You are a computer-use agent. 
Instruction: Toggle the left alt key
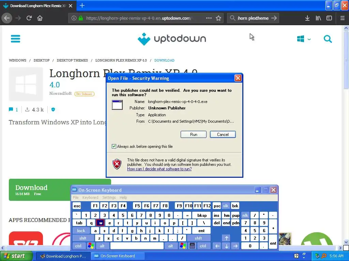click(102, 246)
